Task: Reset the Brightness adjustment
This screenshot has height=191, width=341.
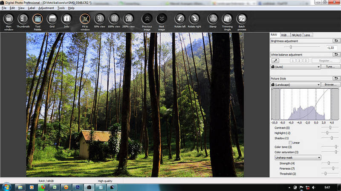Action: [x=336, y=41]
